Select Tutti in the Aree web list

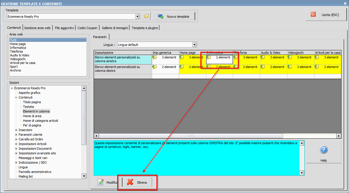[x=48, y=40]
